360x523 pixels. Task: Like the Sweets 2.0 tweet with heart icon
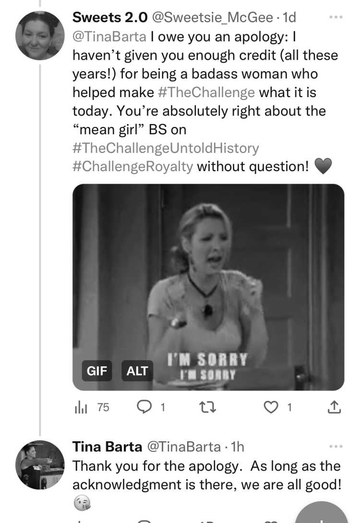click(x=271, y=407)
